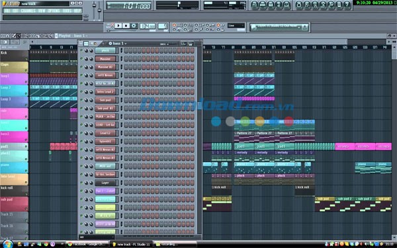Open the All channel filter dropdown

click(x=97, y=237)
